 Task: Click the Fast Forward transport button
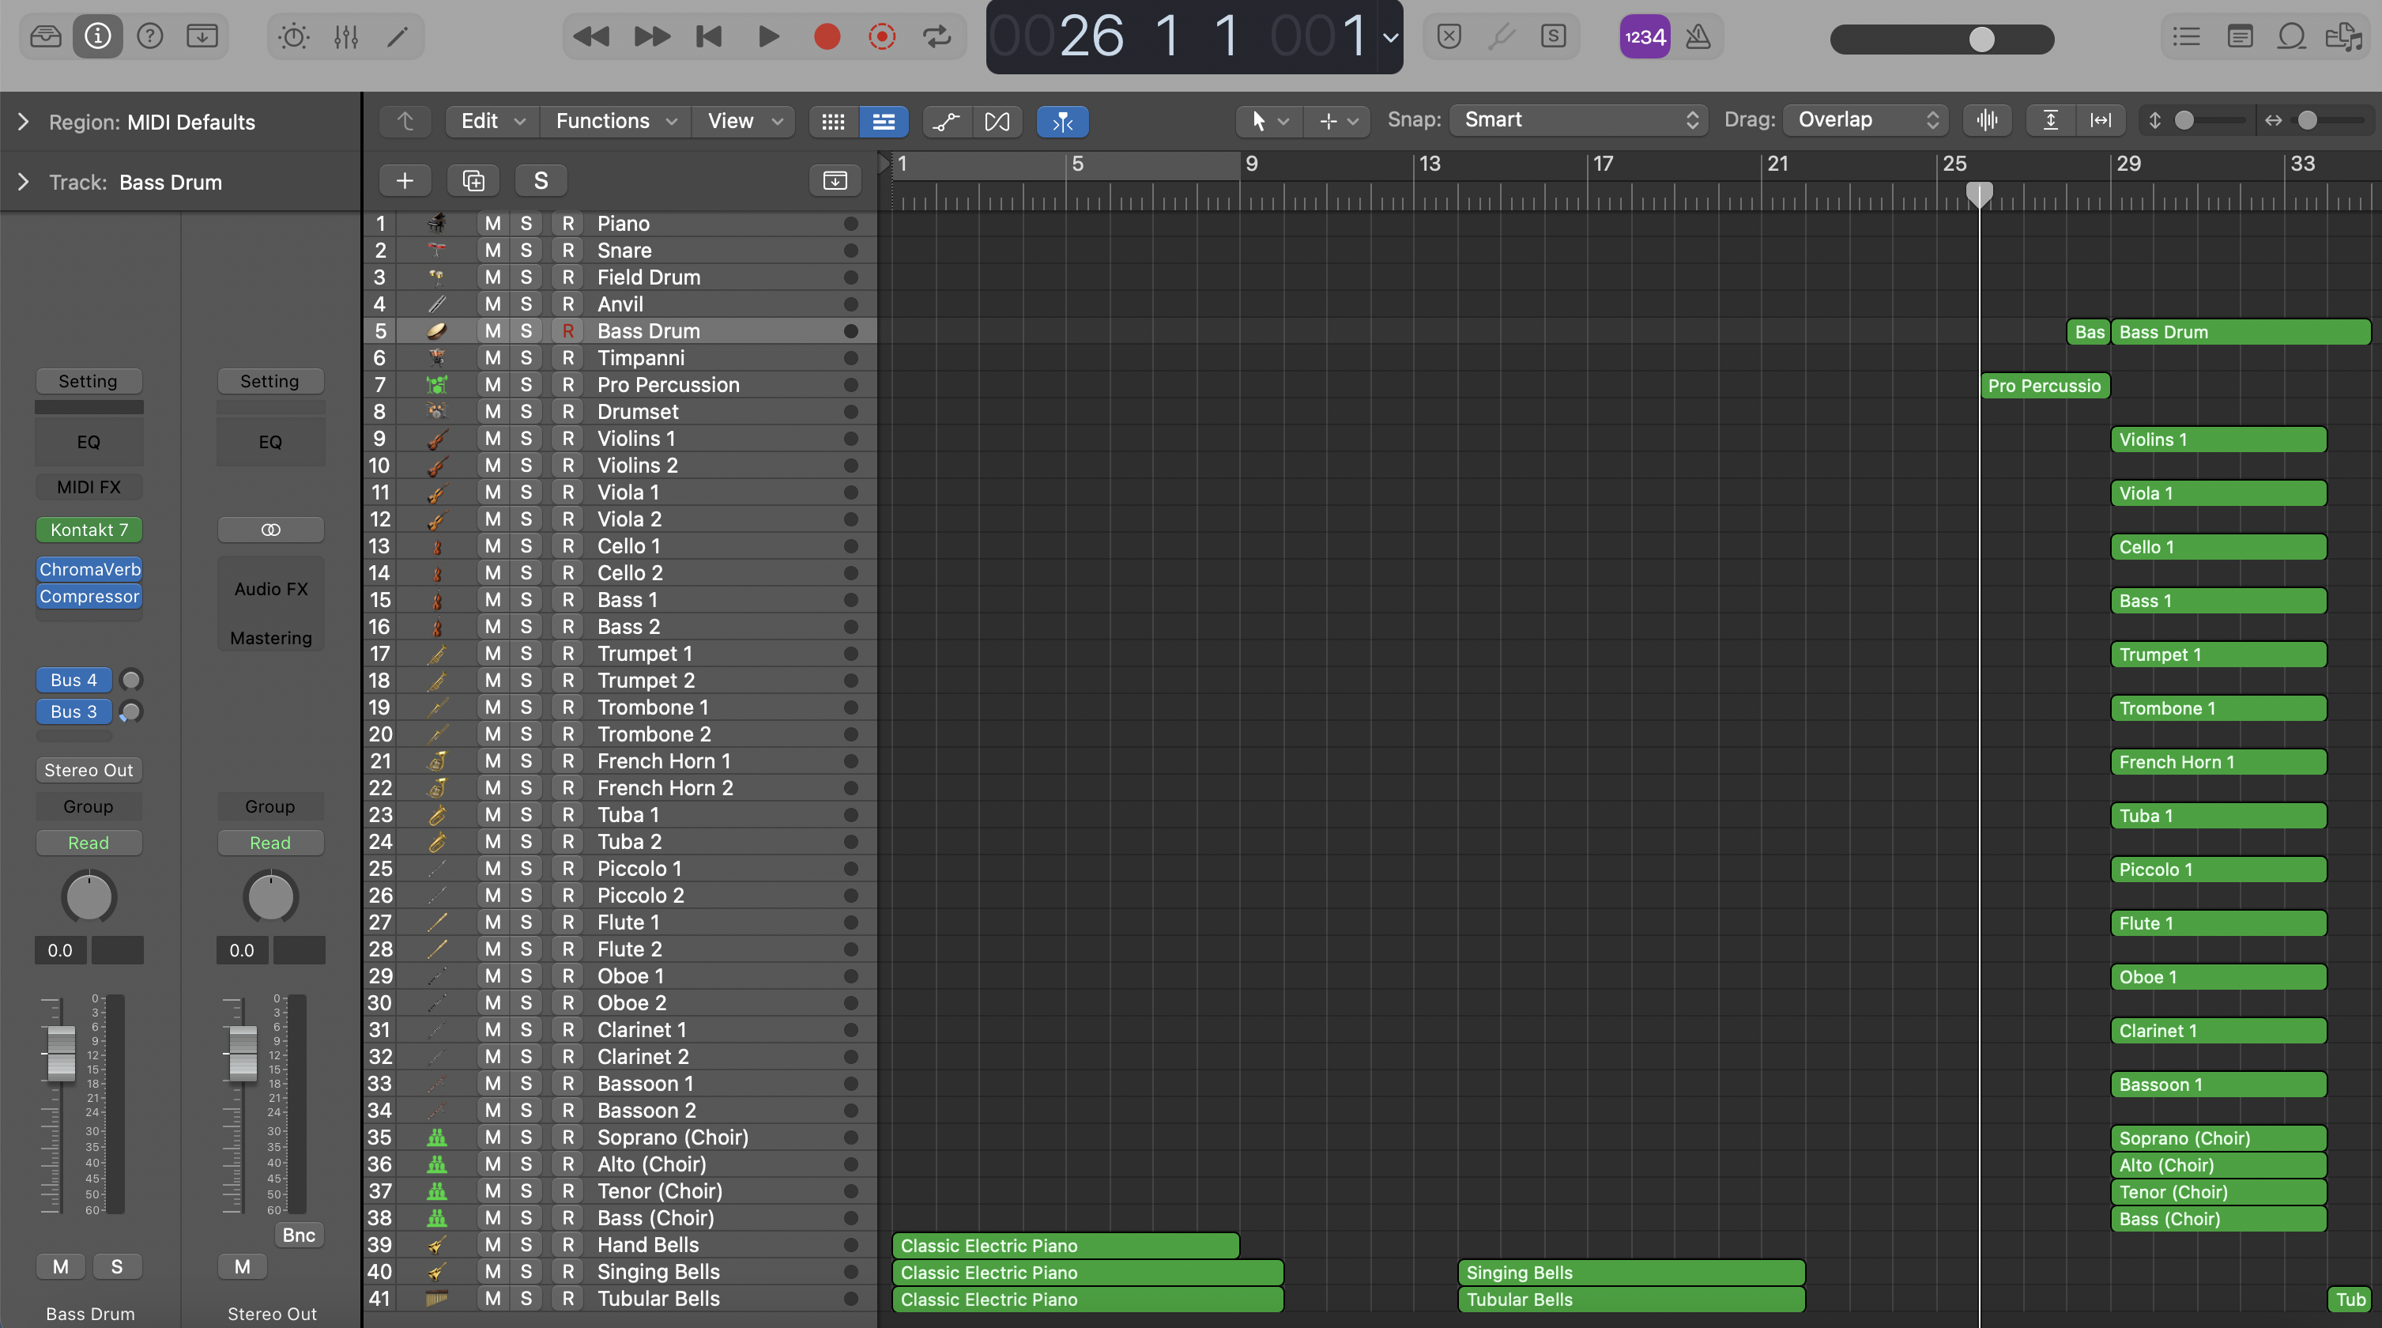pos(652,37)
